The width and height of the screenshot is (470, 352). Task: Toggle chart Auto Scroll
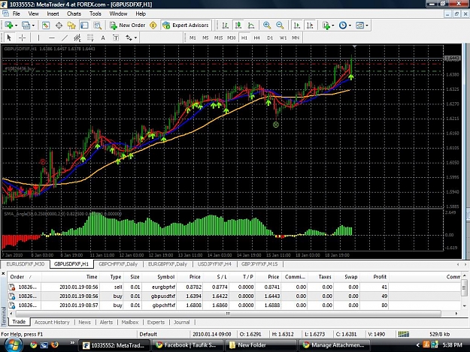(x=297, y=26)
